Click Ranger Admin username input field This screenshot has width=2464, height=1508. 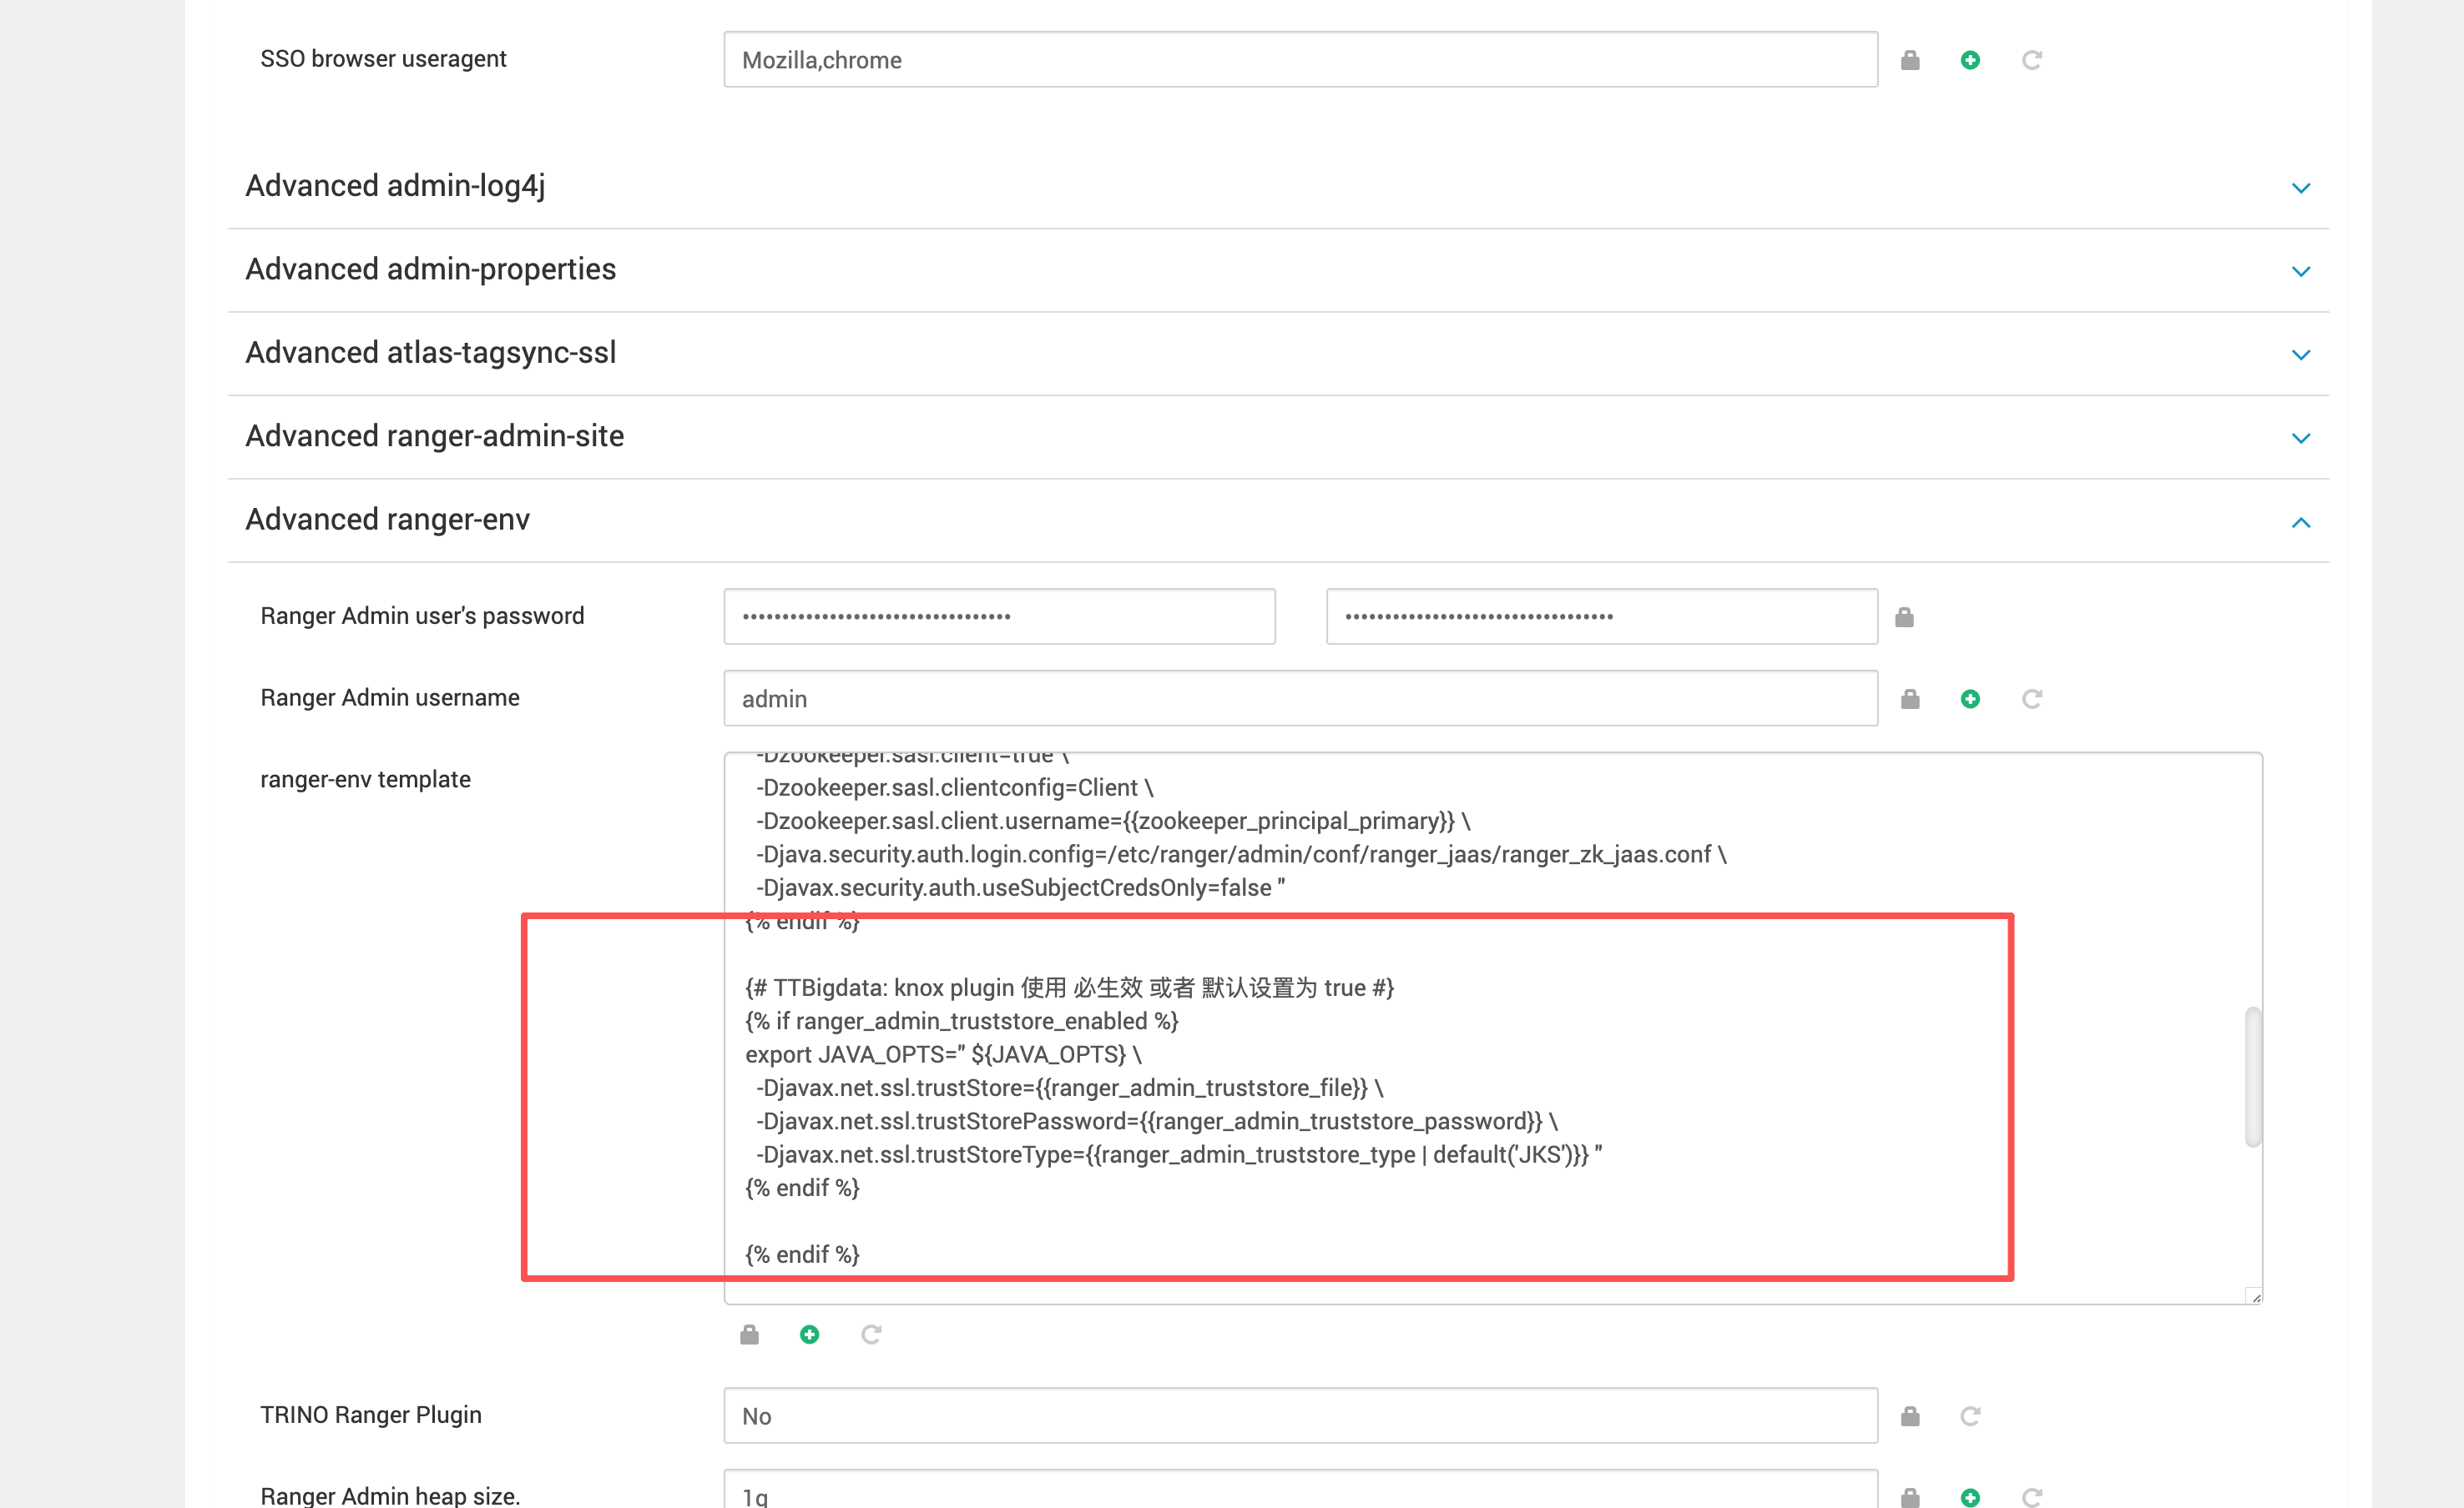1300,699
